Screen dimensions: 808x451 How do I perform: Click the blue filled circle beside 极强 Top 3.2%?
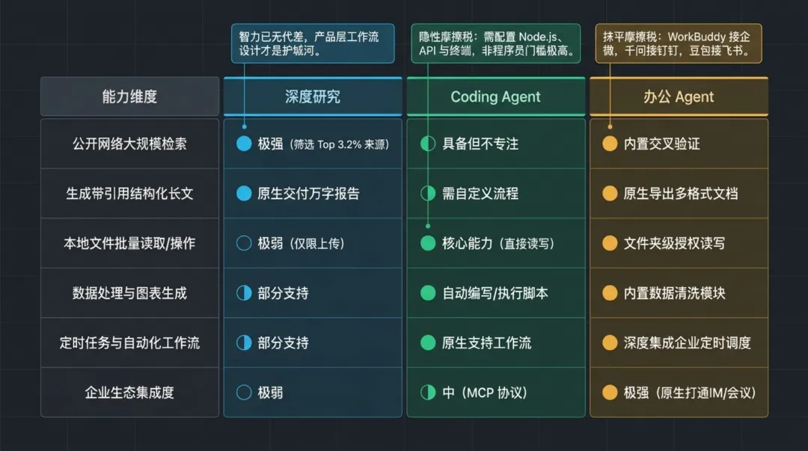click(244, 144)
